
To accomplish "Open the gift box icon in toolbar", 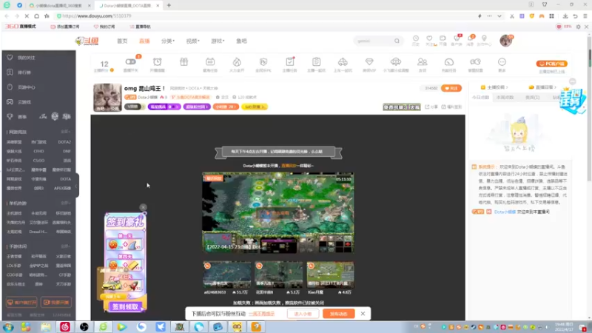I will click(184, 62).
